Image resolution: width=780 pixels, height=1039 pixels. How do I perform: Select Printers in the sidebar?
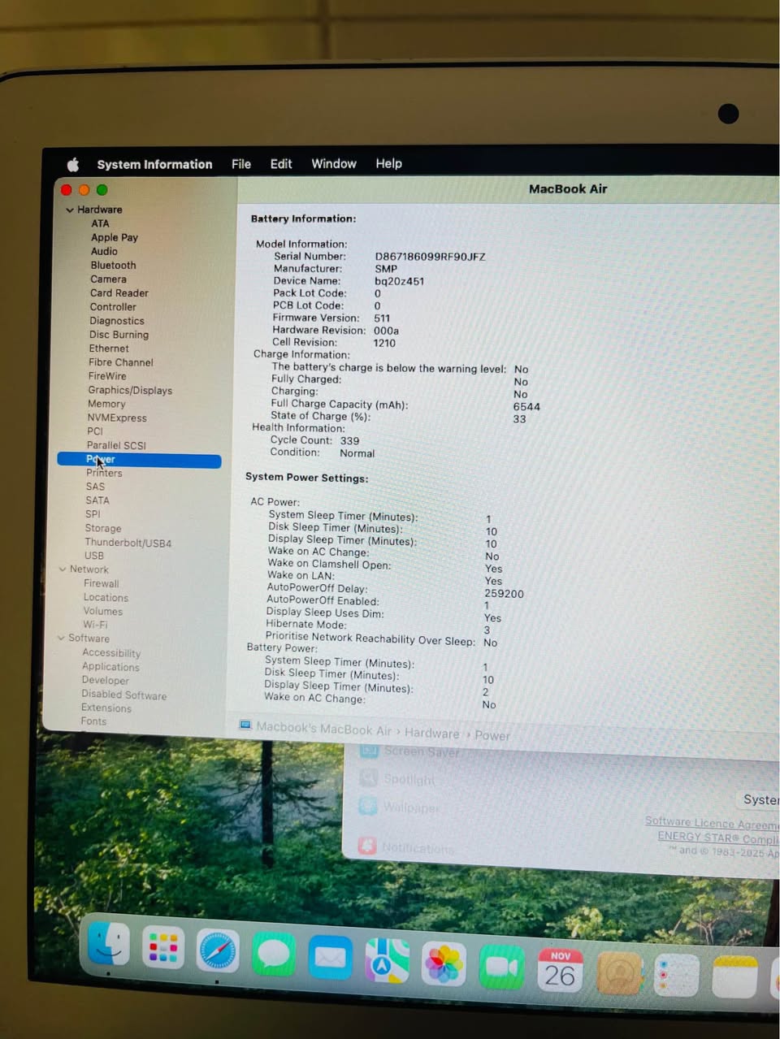pyautogui.click(x=104, y=473)
